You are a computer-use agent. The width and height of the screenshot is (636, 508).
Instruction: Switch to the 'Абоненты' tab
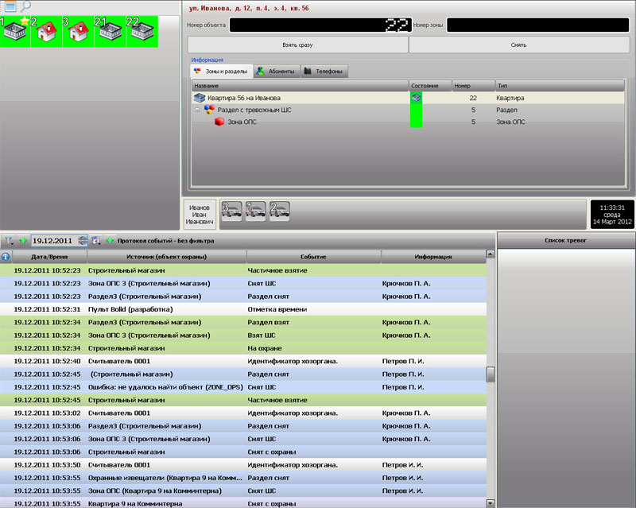pyautogui.click(x=275, y=72)
